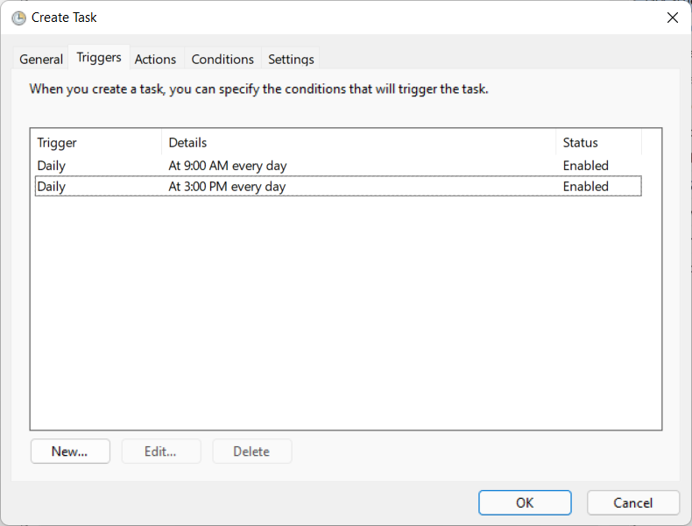Click the New... trigger button
The width and height of the screenshot is (692, 526).
pyautogui.click(x=70, y=451)
